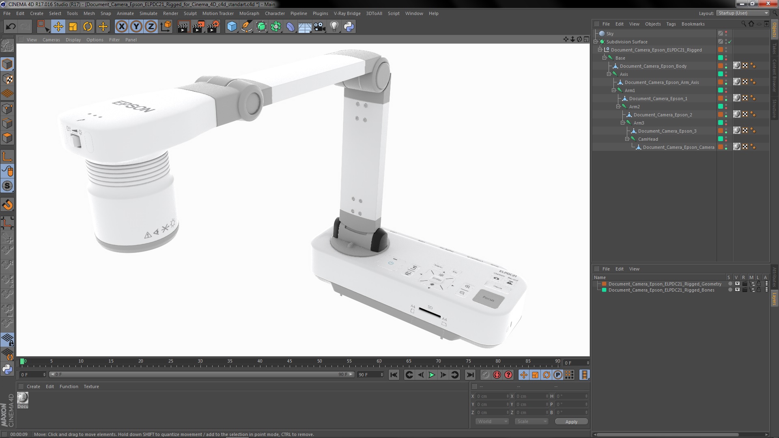Collapse the Base joint node

click(x=605, y=58)
